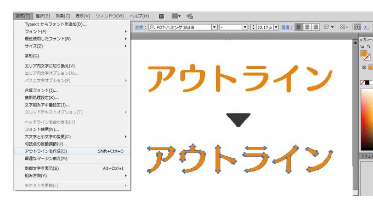
Task: Swap fill and stroke colors icon
Action: 369,46
